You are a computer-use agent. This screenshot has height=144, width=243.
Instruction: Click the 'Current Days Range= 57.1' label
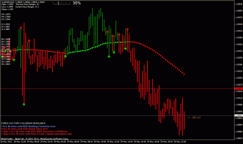click(27, 7)
